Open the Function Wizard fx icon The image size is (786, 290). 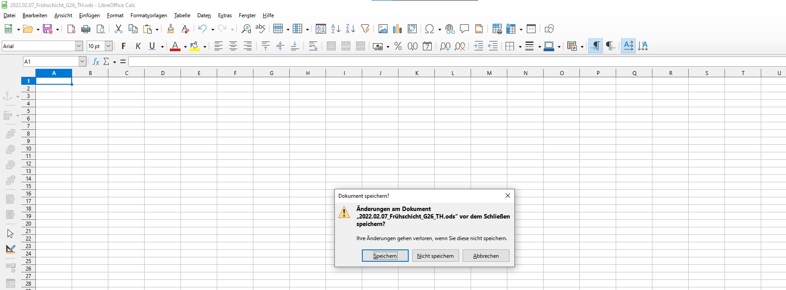click(96, 61)
